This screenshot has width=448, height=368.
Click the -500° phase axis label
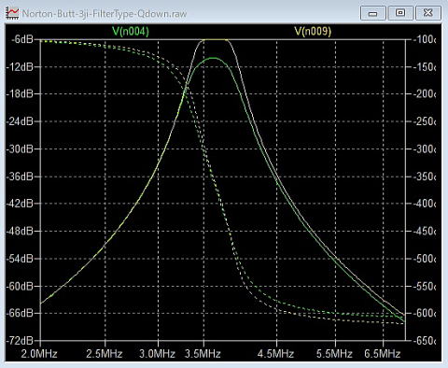pyautogui.click(x=425, y=259)
